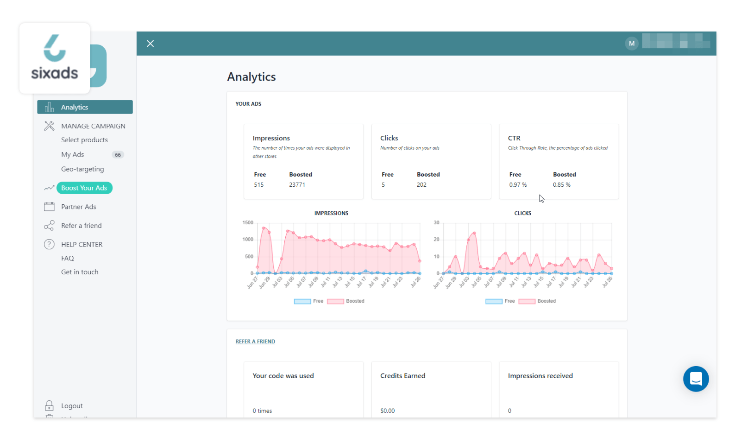Click the Analytics page heading

pos(251,77)
